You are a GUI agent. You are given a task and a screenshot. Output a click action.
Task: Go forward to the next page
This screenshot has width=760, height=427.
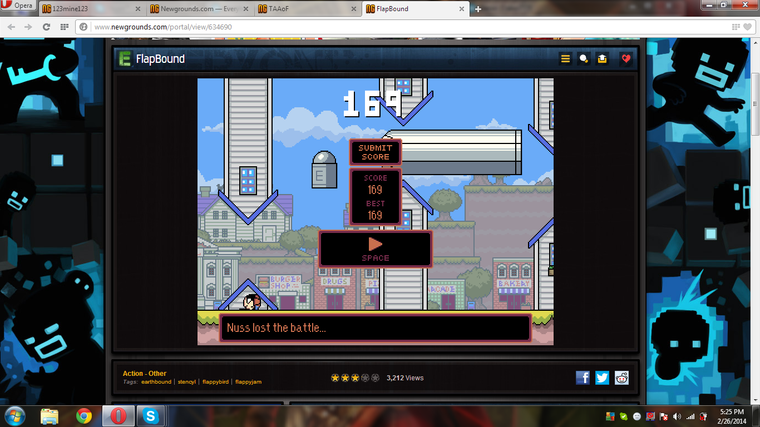tap(28, 27)
